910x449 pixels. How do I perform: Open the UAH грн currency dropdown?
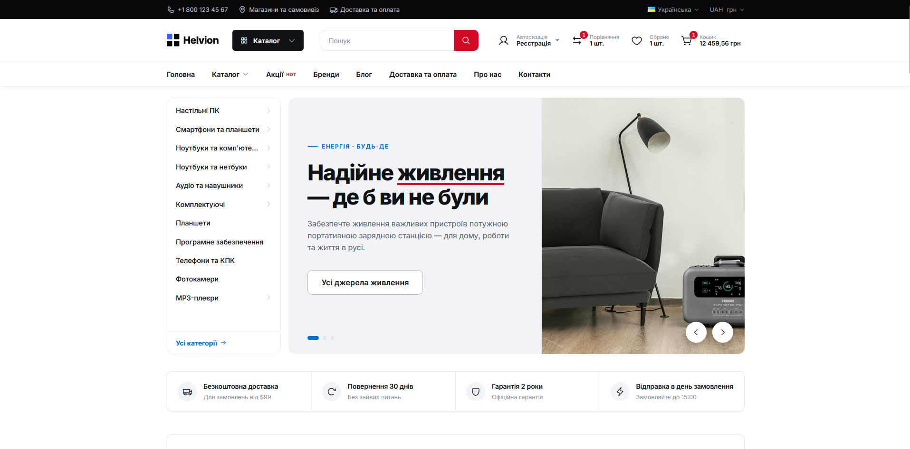[x=727, y=9]
